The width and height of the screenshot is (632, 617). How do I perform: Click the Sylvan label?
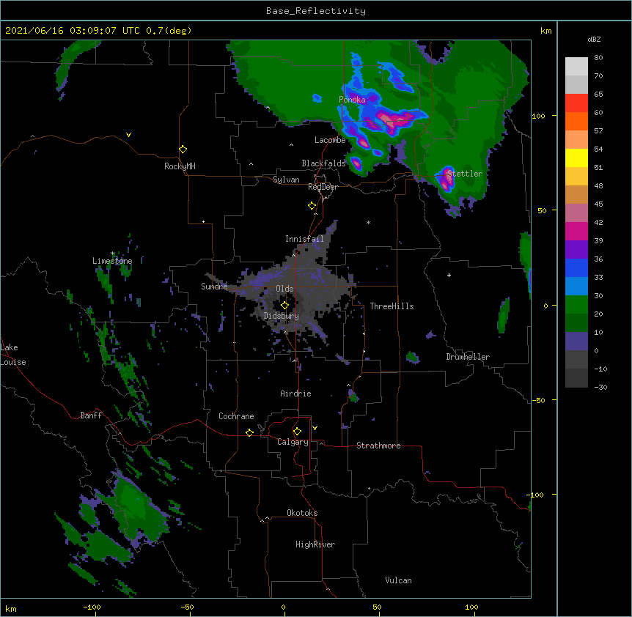click(286, 180)
